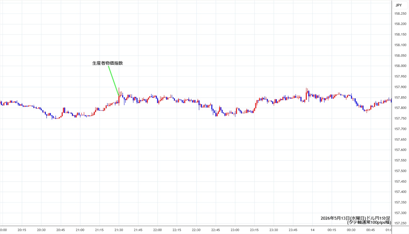This screenshot has width=409, height=234.
Task: Click the JPY currency label button
Action: tap(398, 5)
